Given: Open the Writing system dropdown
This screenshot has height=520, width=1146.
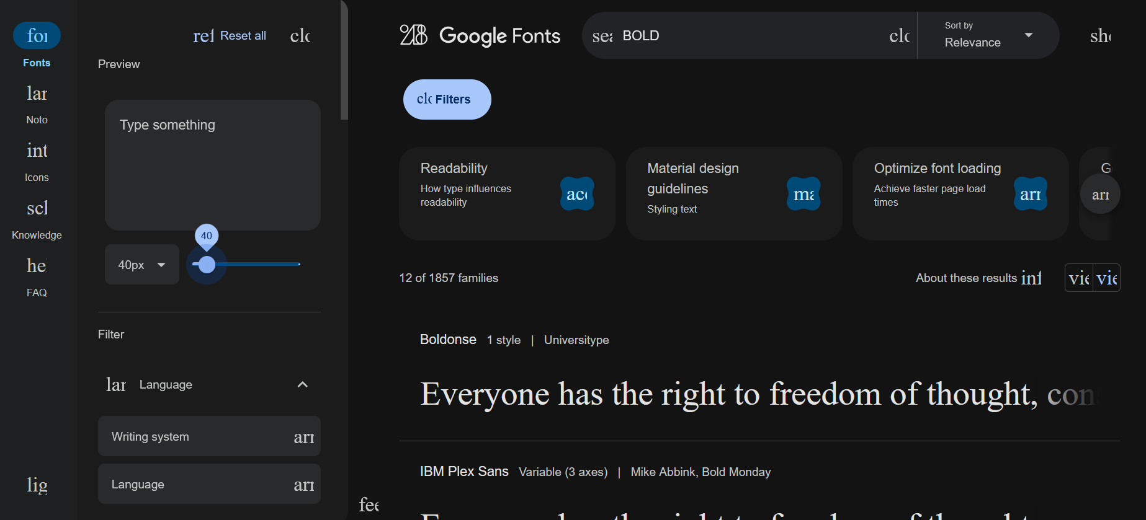Looking at the screenshot, I should pos(209,436).
